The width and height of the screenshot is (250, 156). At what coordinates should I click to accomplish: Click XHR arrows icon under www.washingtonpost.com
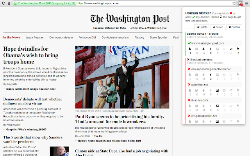coord(231,49)
